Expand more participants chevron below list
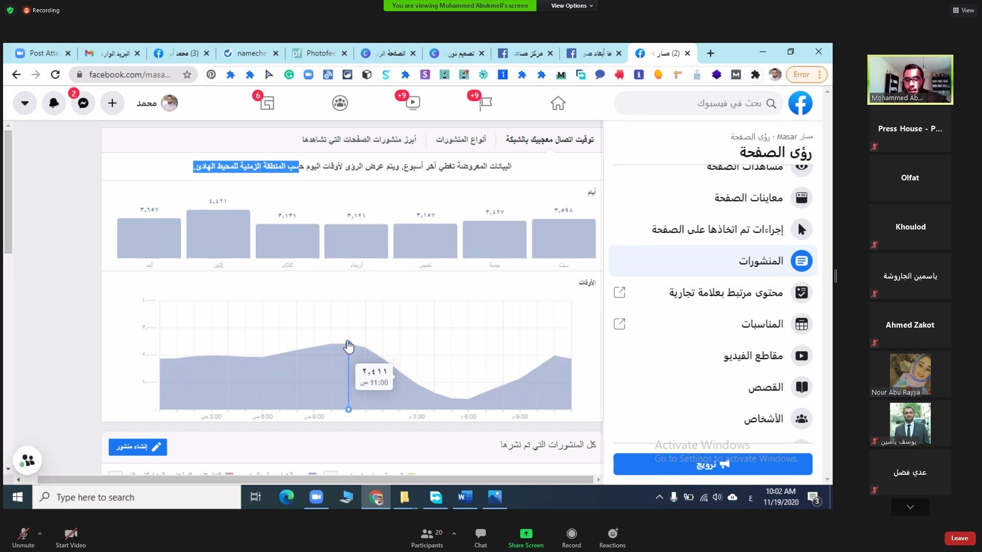982x552 pixels. (x=910, y=507)
